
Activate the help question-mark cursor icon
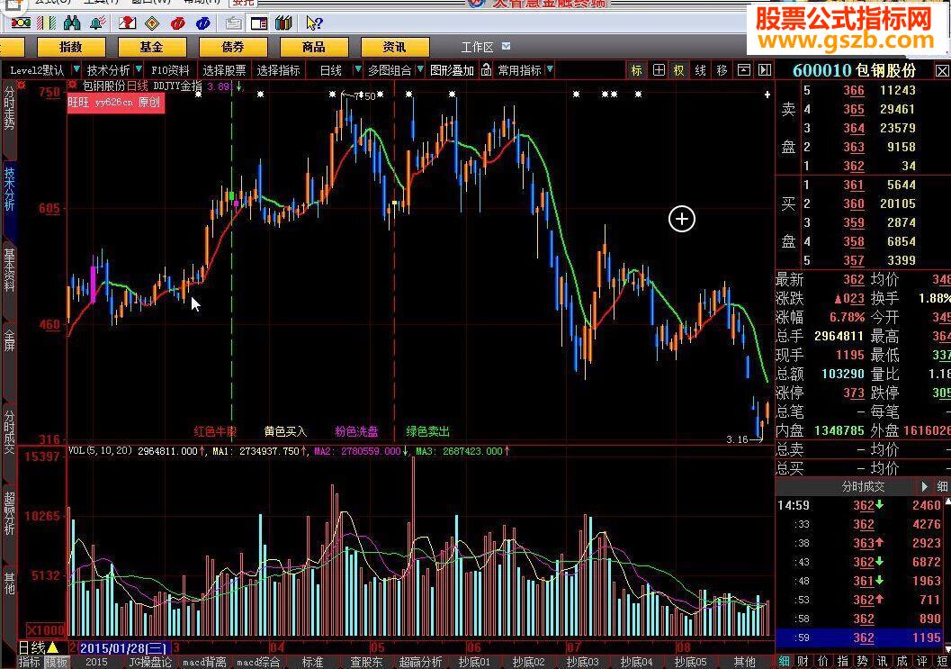tap(315, 23)
